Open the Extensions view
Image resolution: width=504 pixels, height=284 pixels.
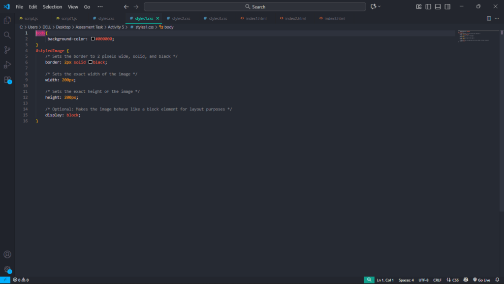click(x=7, y=79)
